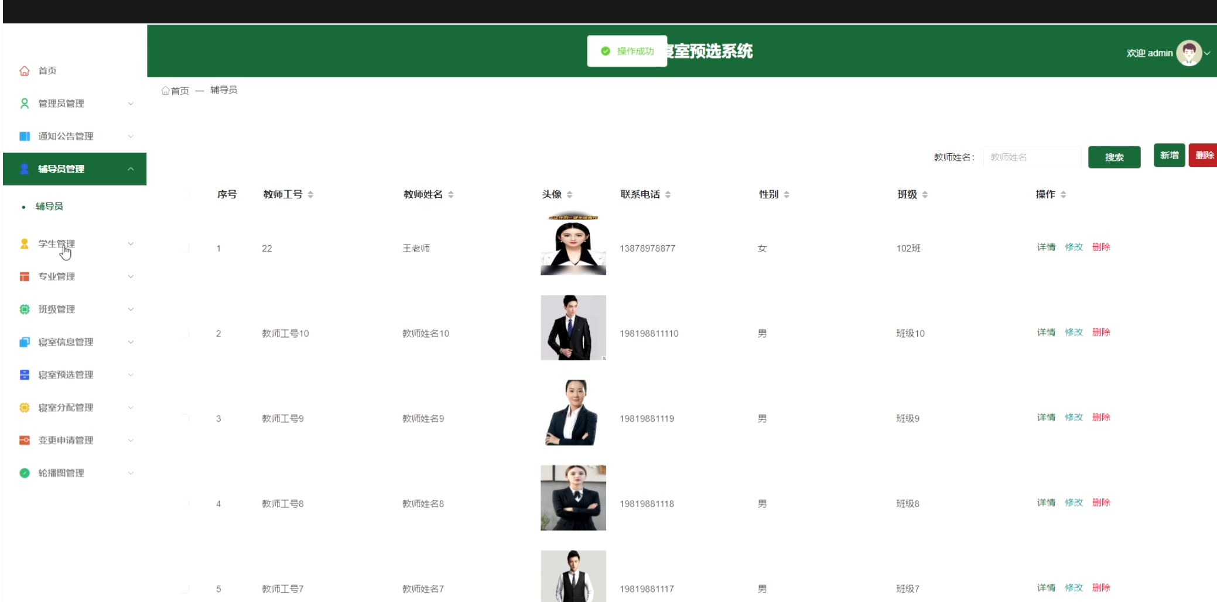Open the 学生管理 menu item
Image resolution: width=1217 pixels, height=602 pixels.
(x=57, y=244)
